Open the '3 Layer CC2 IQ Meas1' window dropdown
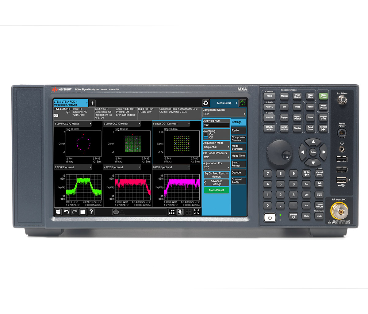Screen dimensions: 368x314 click(x=122, y=124)
